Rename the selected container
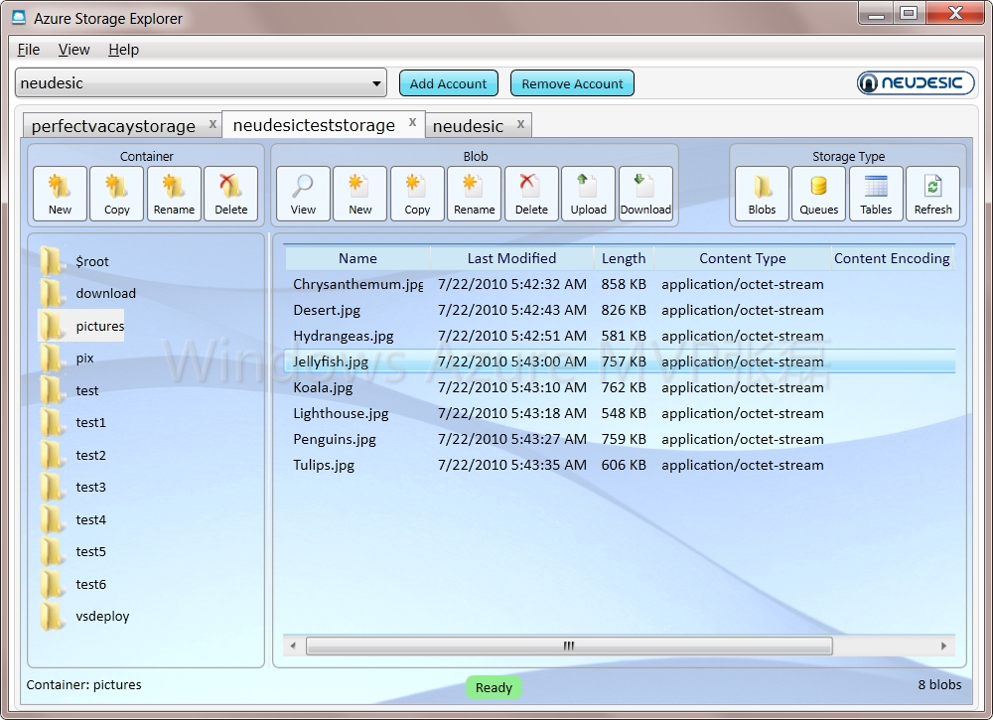This screenshot has width=993, height=720. (x=174, y=193)
